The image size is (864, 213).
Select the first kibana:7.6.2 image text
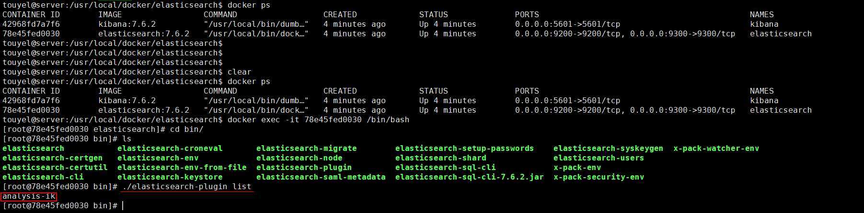127,24
